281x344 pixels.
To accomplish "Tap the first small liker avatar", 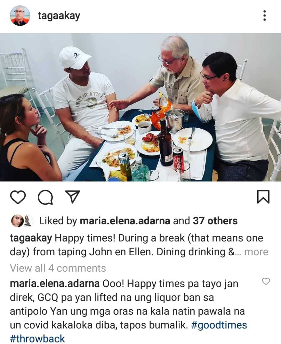I will pos(18,221).
